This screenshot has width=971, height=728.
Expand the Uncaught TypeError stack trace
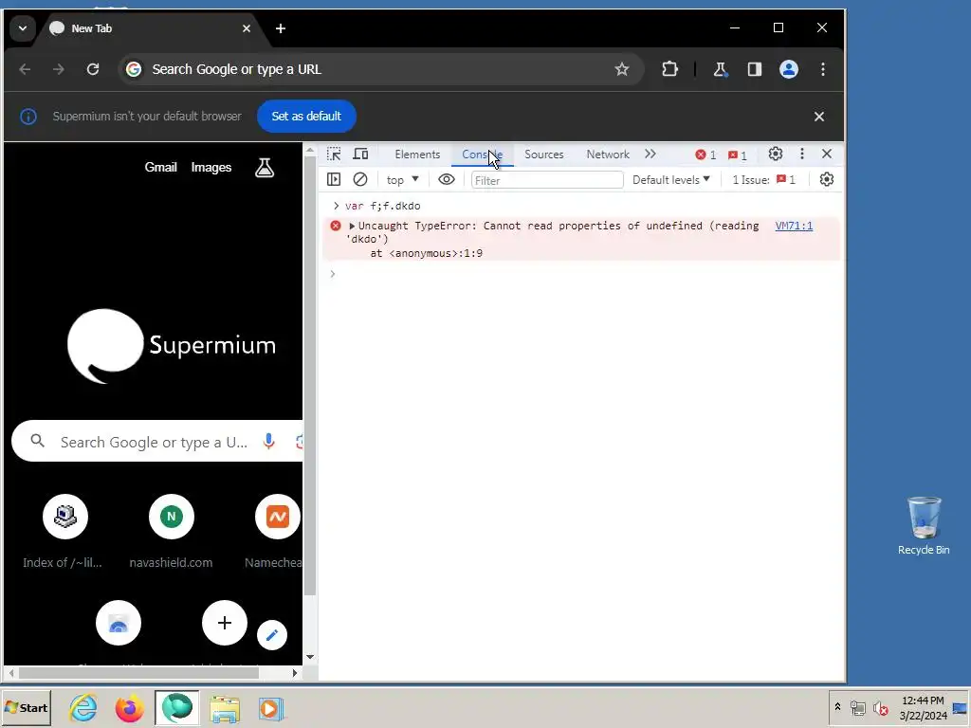(x=352, y=226)
